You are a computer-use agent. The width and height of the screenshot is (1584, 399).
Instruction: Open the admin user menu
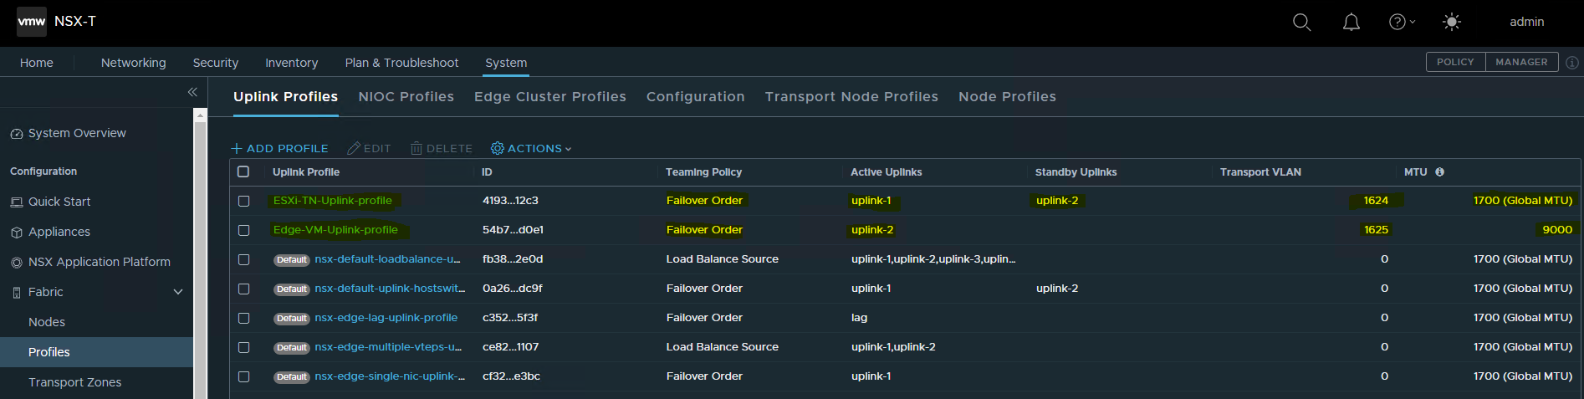point(1526,22)
